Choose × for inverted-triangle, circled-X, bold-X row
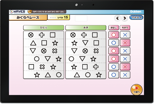This screenshot has width=154, height=105. click(x=125, y=51)
